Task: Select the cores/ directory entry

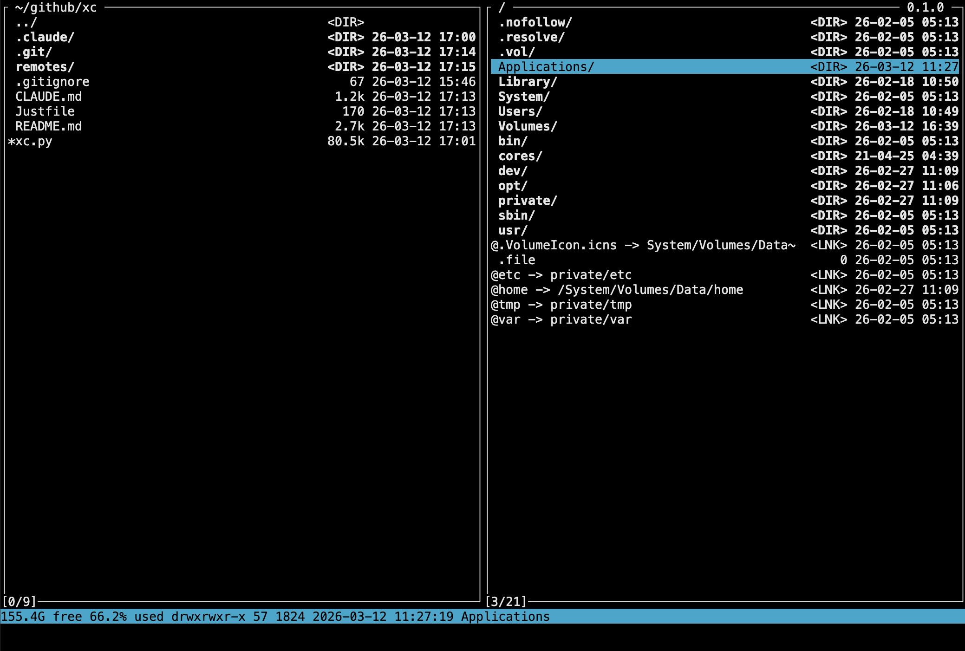Action: coord(520,156)
